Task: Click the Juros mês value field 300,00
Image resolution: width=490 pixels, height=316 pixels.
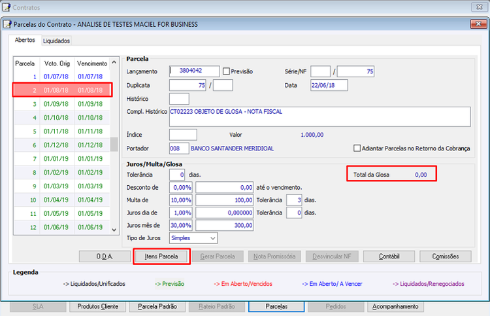Action: [224, 225]
